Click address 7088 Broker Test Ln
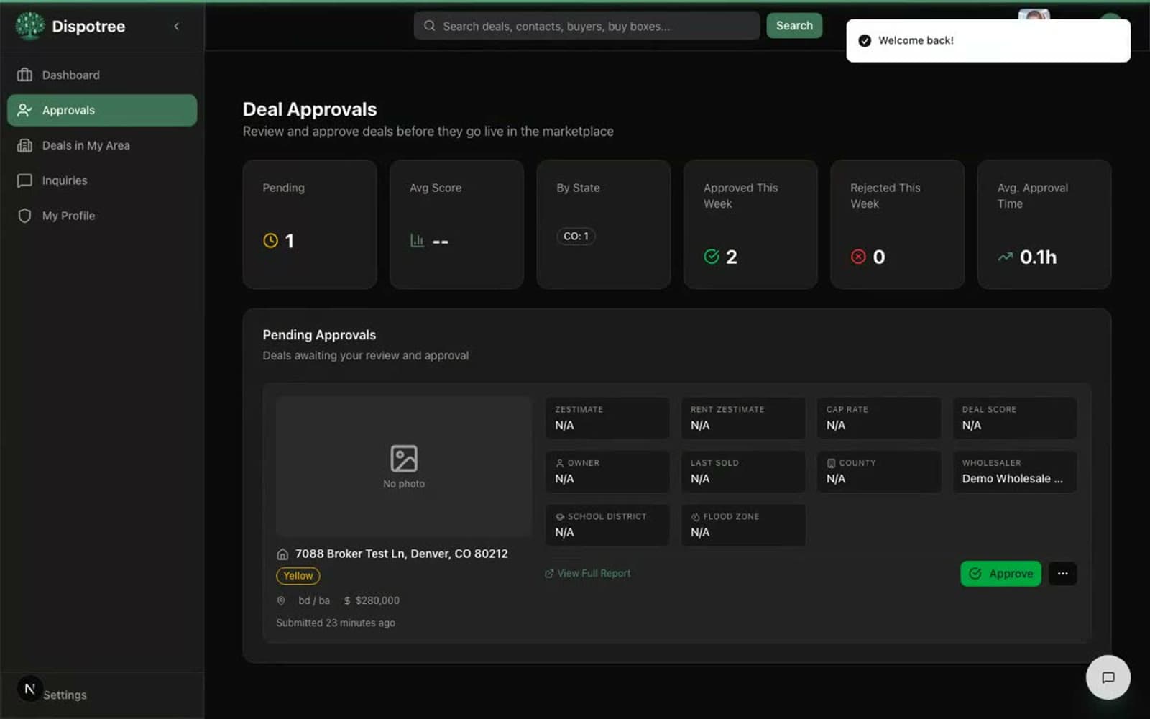Screen dimensions: 1150x719 click(401, 554)
